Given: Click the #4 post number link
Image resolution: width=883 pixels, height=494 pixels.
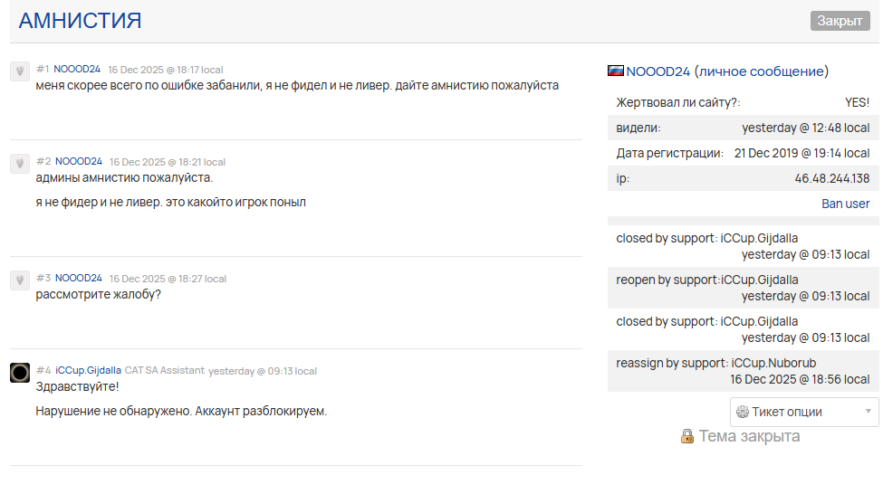Looking at the screenshot, I should coord(43,370).
